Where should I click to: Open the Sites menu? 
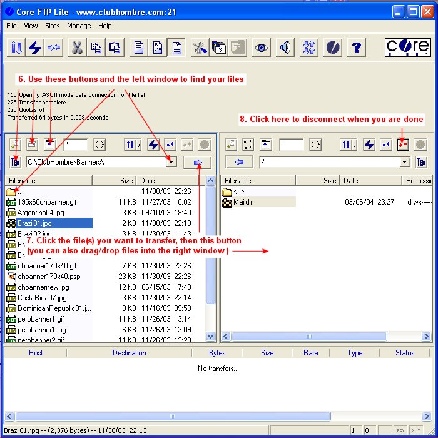click(52, 26)
